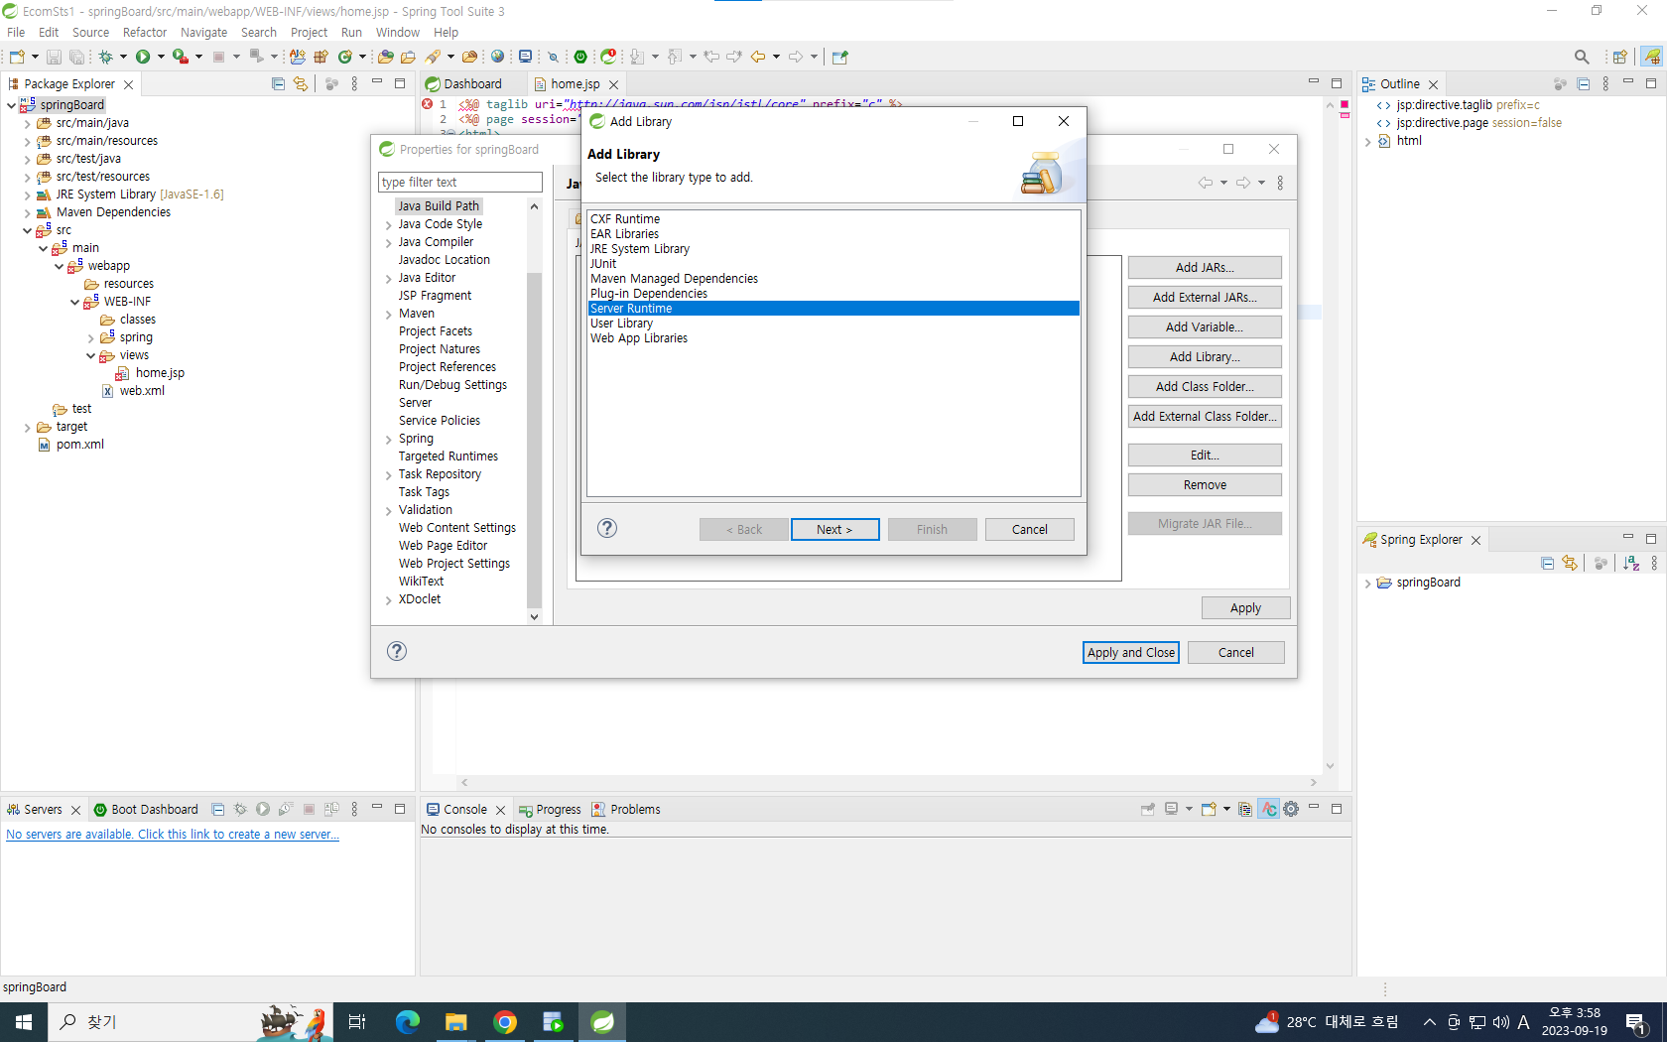
Task: Click the toolbar Search magnifier icon
Action: point(1582,57)
